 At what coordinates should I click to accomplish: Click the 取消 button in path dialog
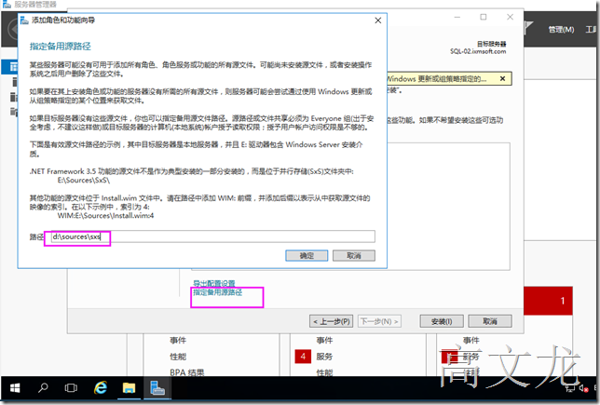(354, 255)
